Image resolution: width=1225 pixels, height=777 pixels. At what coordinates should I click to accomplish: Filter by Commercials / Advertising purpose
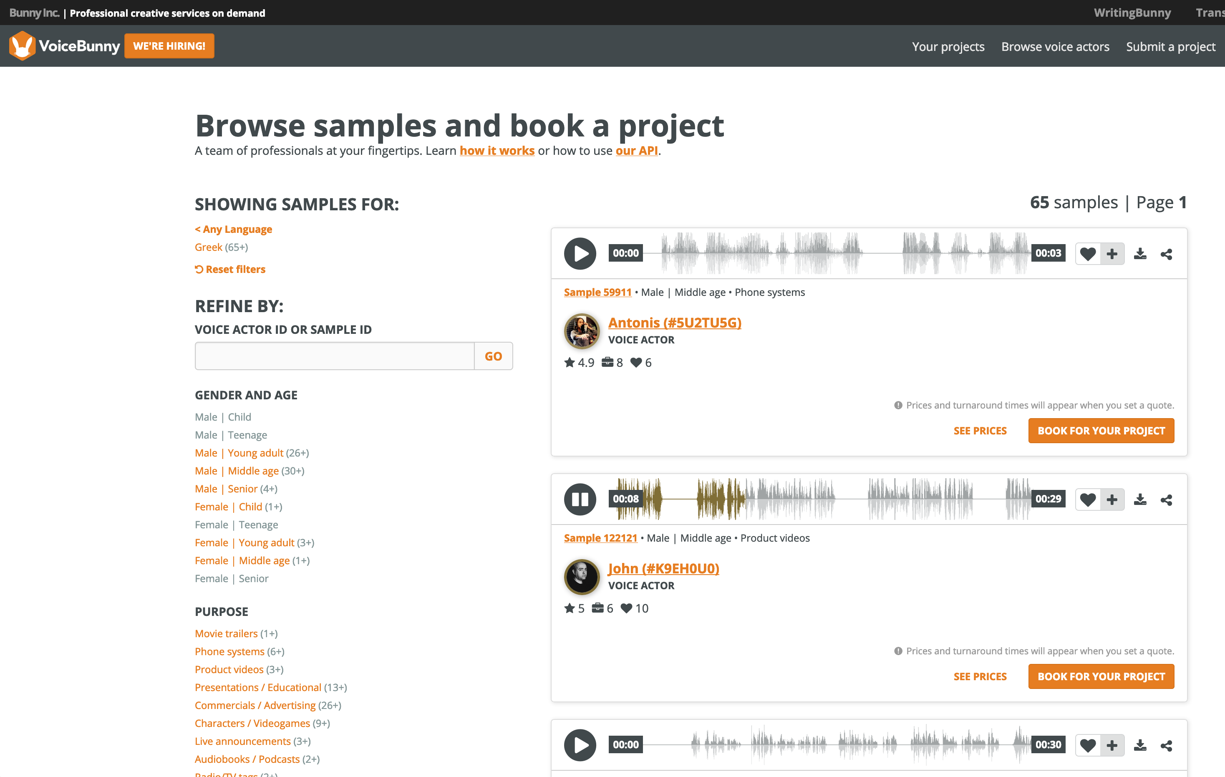255,705
